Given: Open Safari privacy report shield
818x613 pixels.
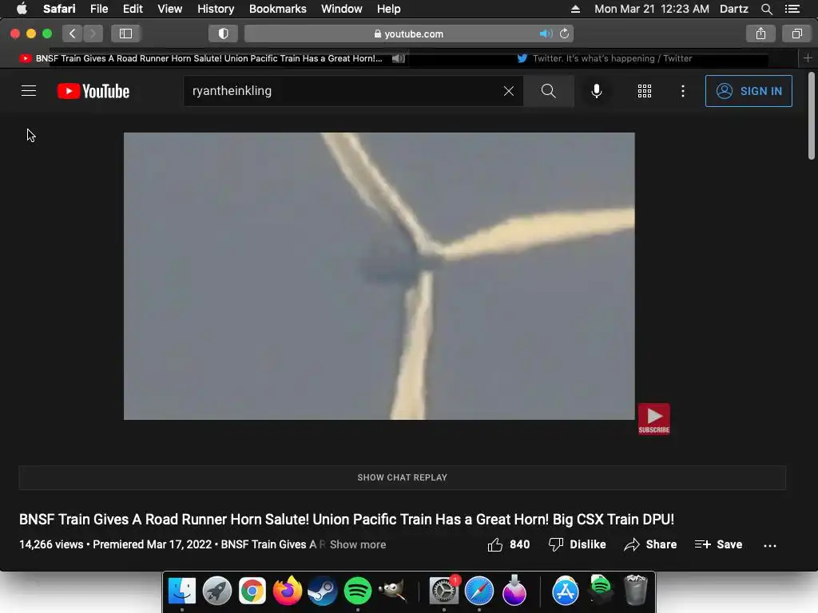Looking at the screenshot, I should coord(224,34).
